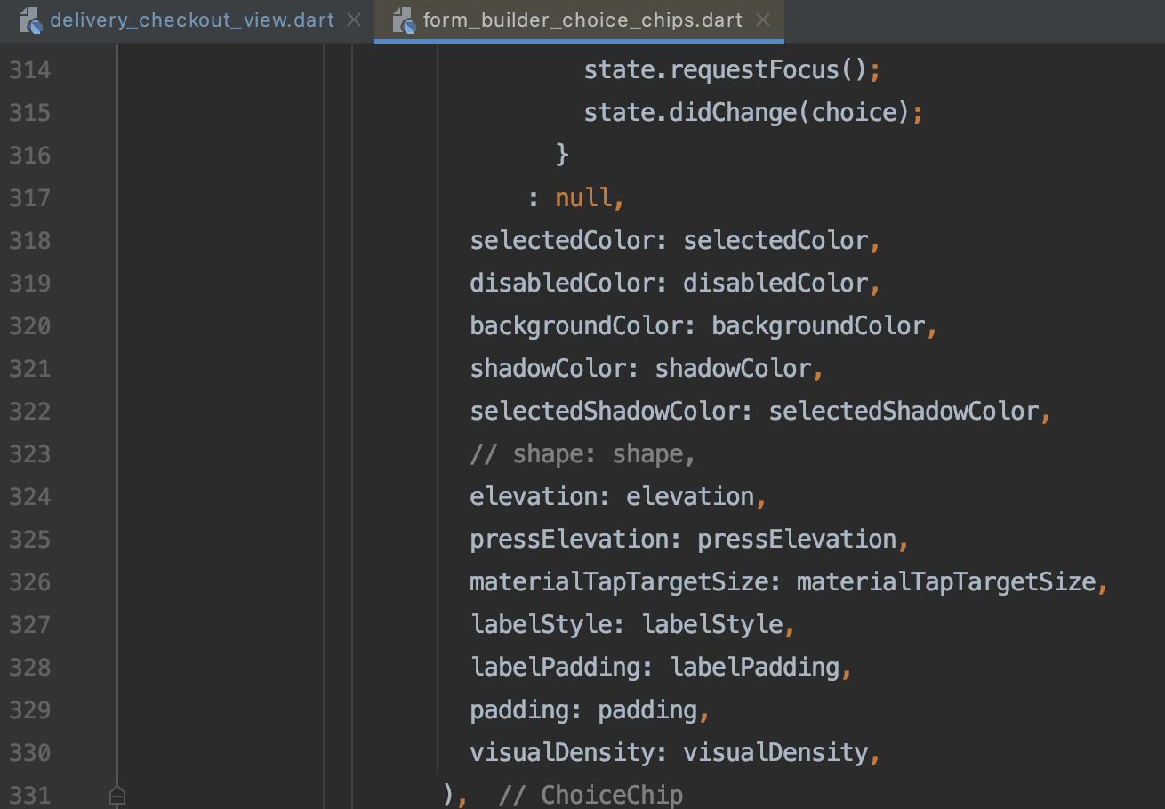Click line number 320 in the gutter
This screenshot has height=809, width=1165.
(29, 325)
